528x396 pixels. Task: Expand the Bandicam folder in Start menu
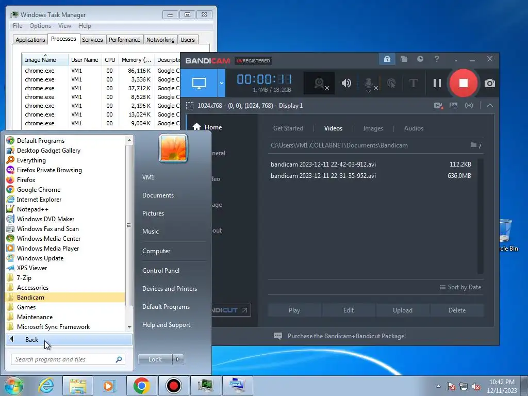(x=65, y=298)
